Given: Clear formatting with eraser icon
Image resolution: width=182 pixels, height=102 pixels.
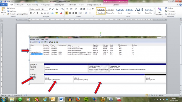Looking at the screenshot, I should pyautogui.click(x=62, y=9).
